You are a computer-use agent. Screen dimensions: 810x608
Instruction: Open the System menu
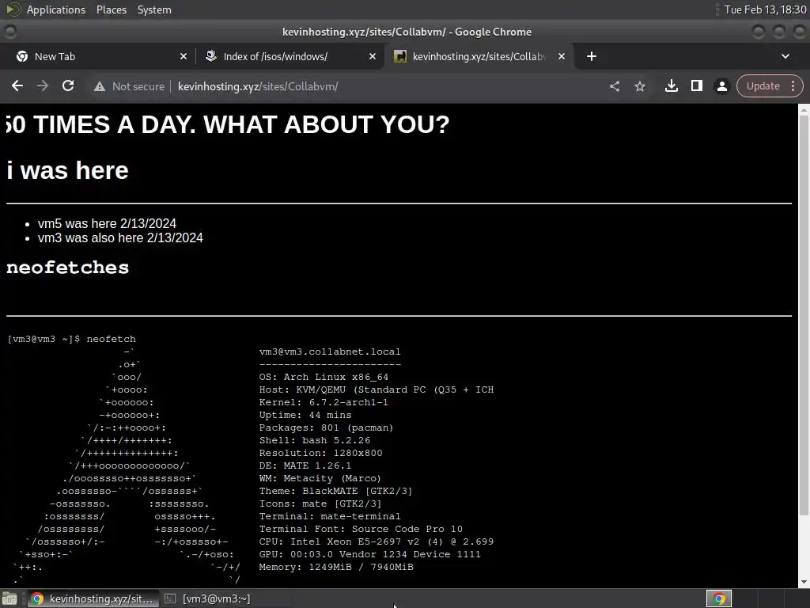[154, 9]
